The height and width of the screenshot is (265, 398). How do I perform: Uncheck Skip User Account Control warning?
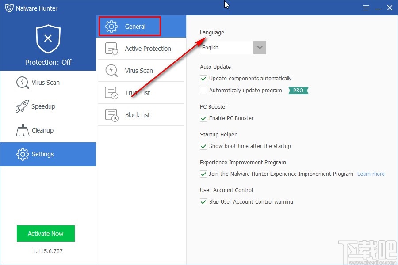203,202
